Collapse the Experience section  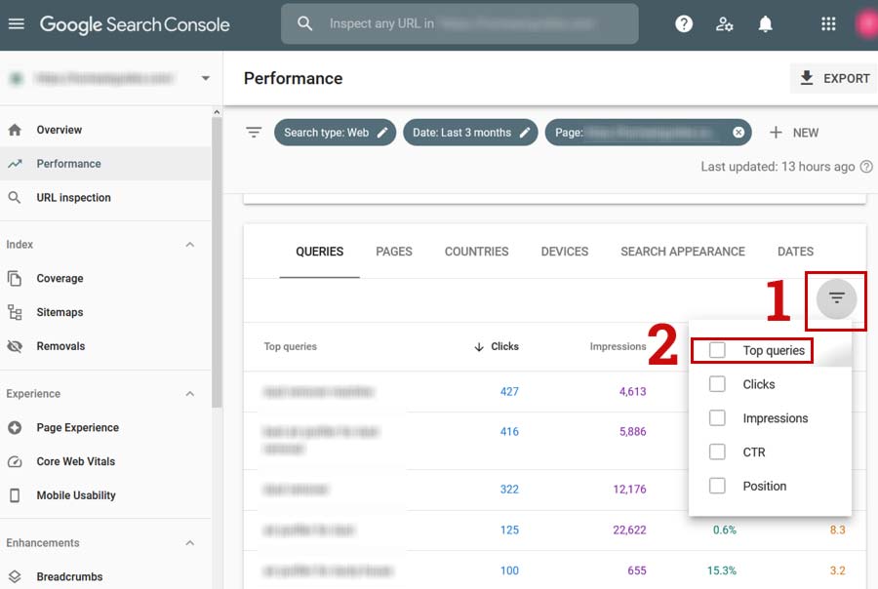point(190,394)
